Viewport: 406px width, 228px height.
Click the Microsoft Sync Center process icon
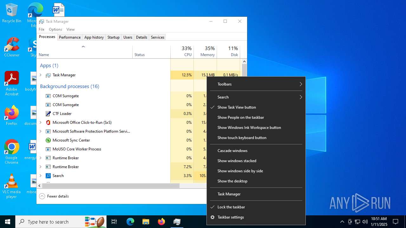[48, 140]
